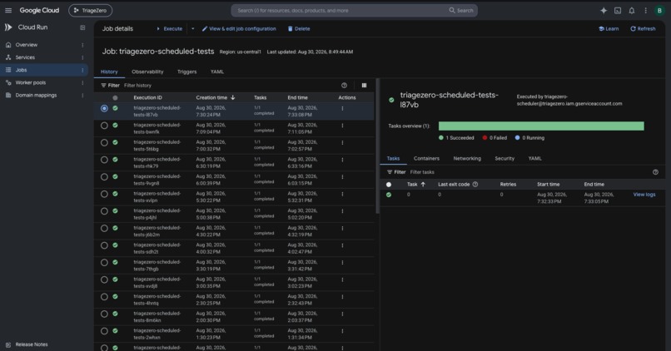Open execution YAML tab beside Security
The image size is (671, 351).
[x=534, y=159]
